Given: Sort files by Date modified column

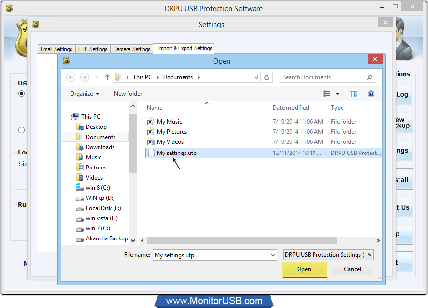Looking at the screenshot, I should (291, 108).
